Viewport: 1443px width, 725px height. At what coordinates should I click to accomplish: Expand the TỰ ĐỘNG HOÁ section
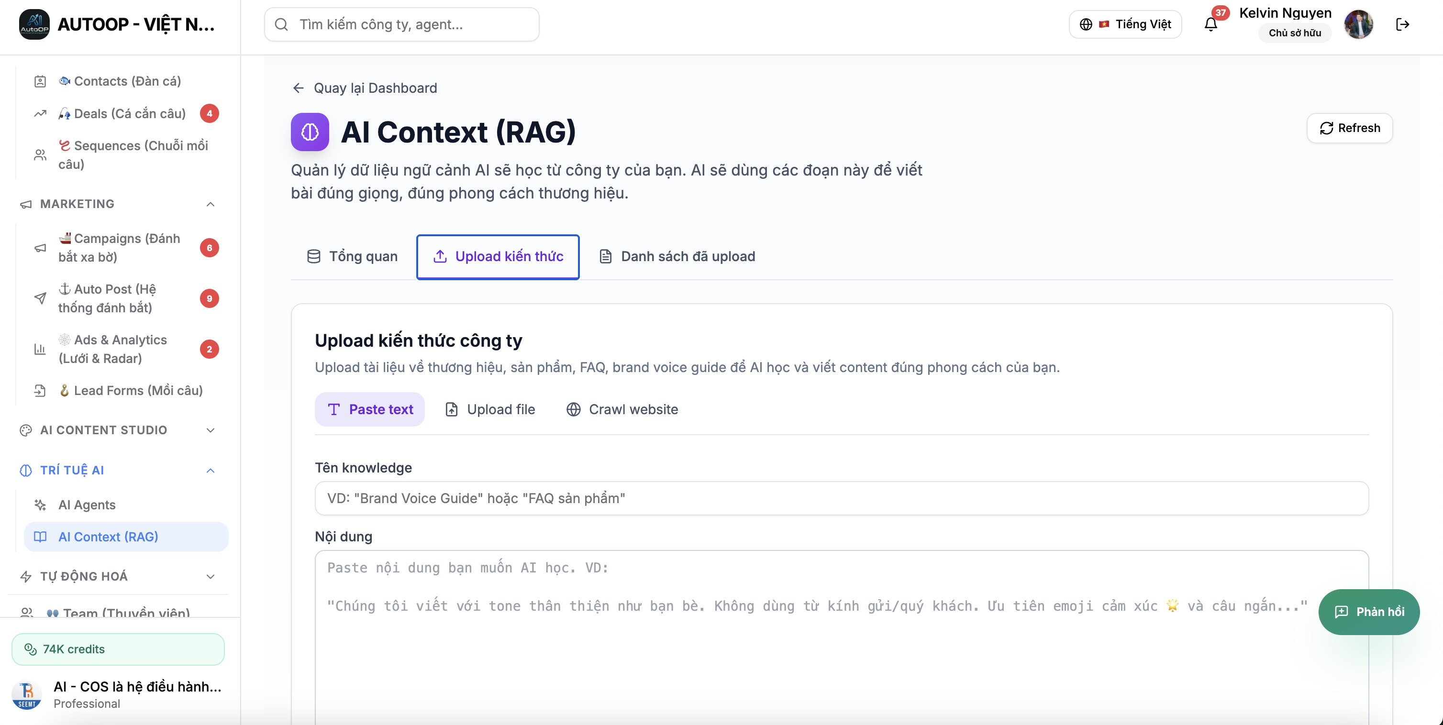tap(211, 577)
